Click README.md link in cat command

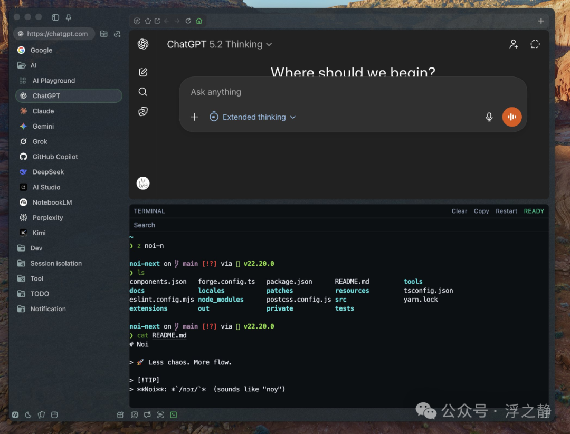tap(169, 335)
